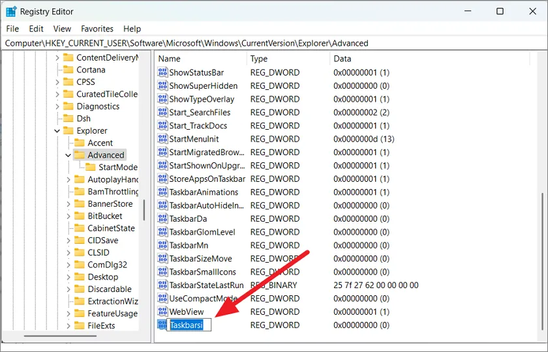Open the View menu
Viewport: 548px width, 352px height.
click(x=62, y=29)
